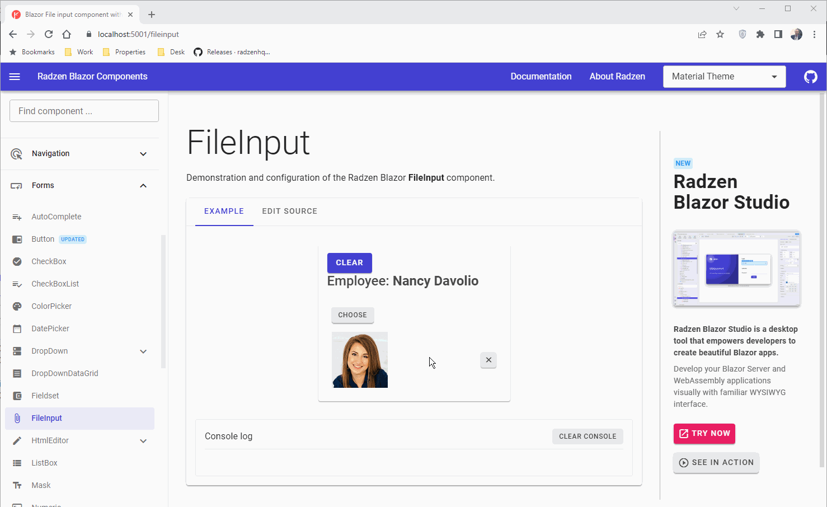Click the Button component icon
This screenshot has height=507, width=827.
pos(17,239)
